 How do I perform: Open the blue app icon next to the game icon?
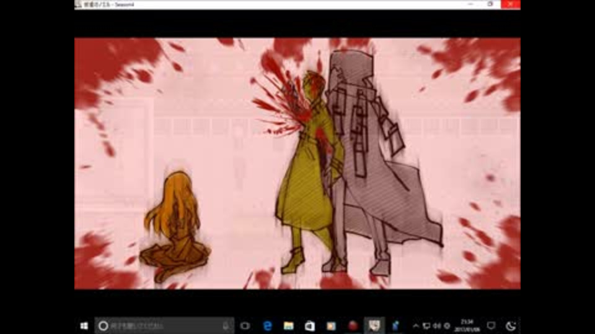(x=395, y=326)
